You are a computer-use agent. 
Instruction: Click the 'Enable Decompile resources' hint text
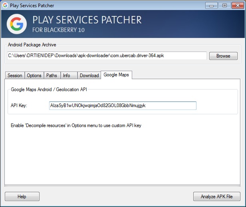[x=76, y=125]
